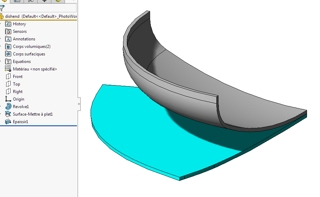Viewport: 320px width, 197px height.
Task: Select the Front plane entry
Action: (x=17, y=76)
